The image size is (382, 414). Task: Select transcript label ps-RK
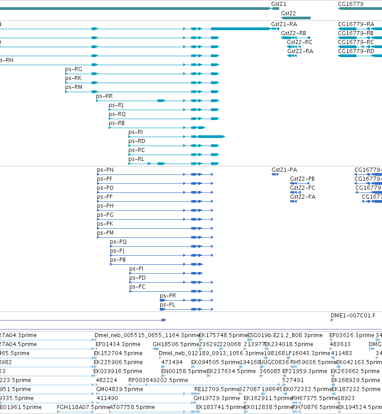(x=73, y=78)
